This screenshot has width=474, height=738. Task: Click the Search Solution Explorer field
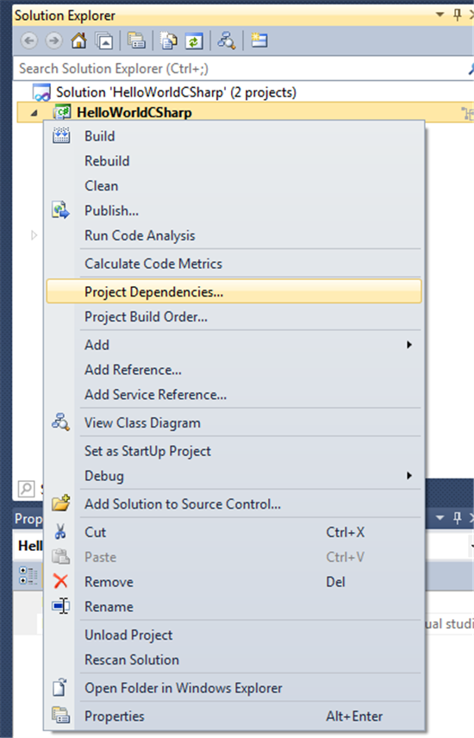click(240, 69)
